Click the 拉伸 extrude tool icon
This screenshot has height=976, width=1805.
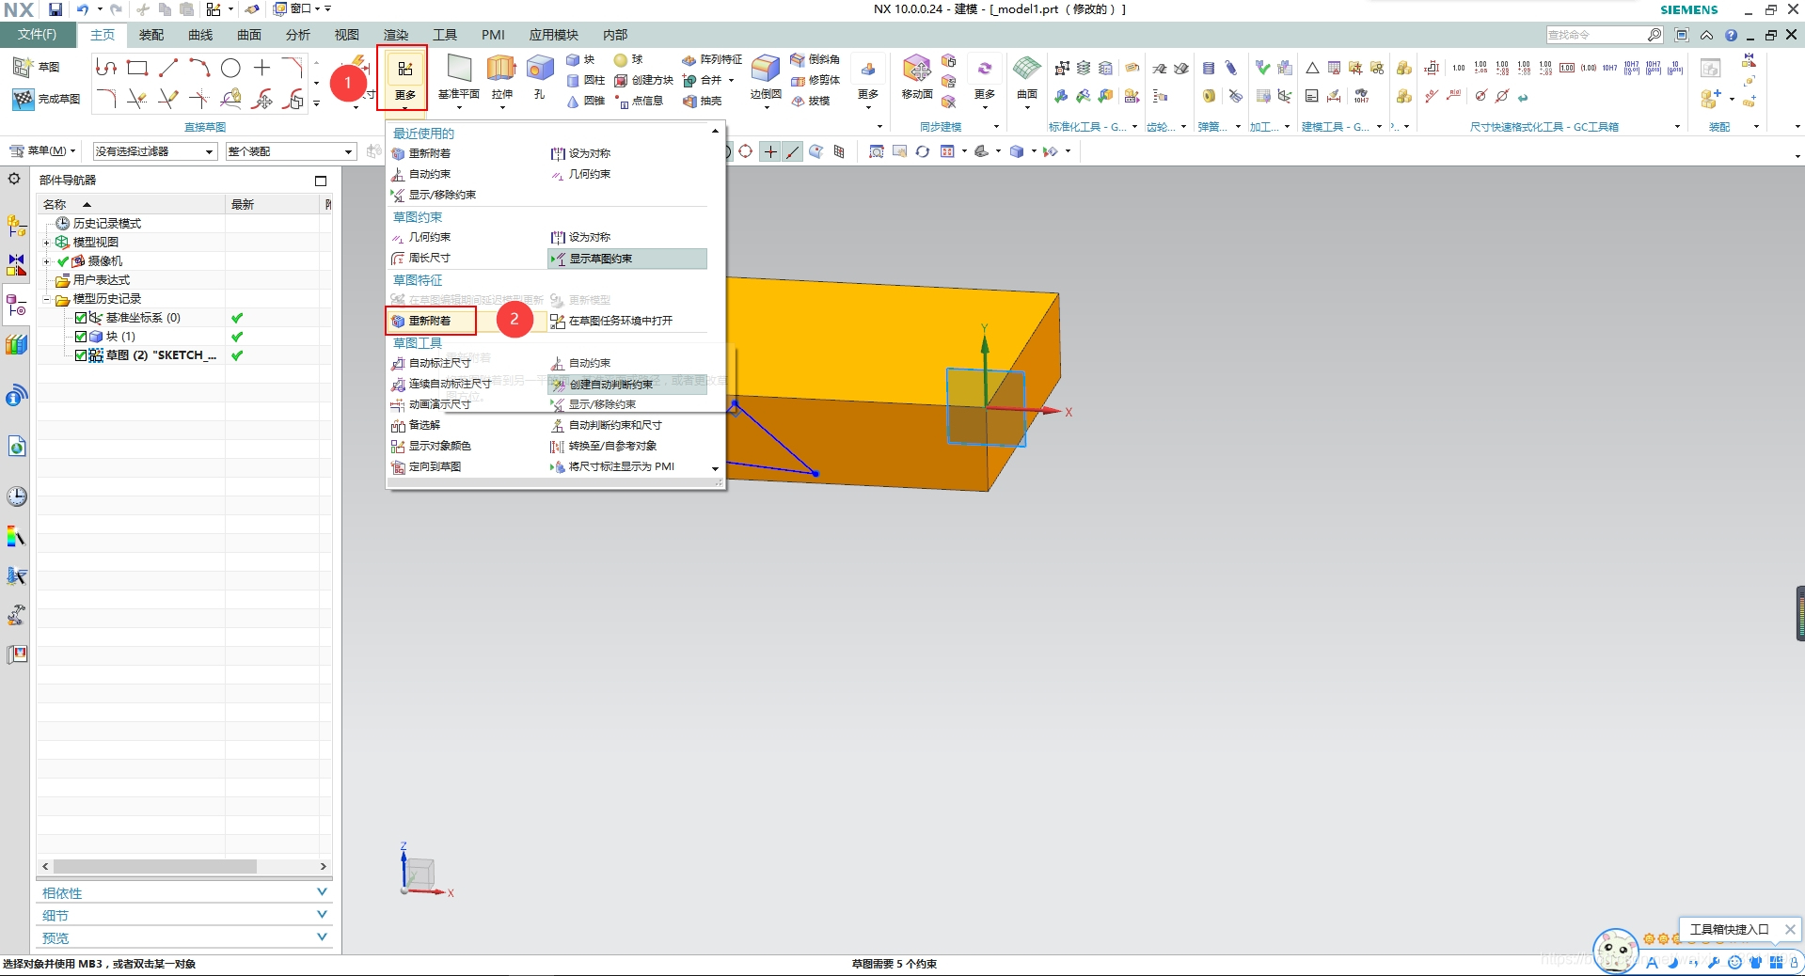pos(501,69)
